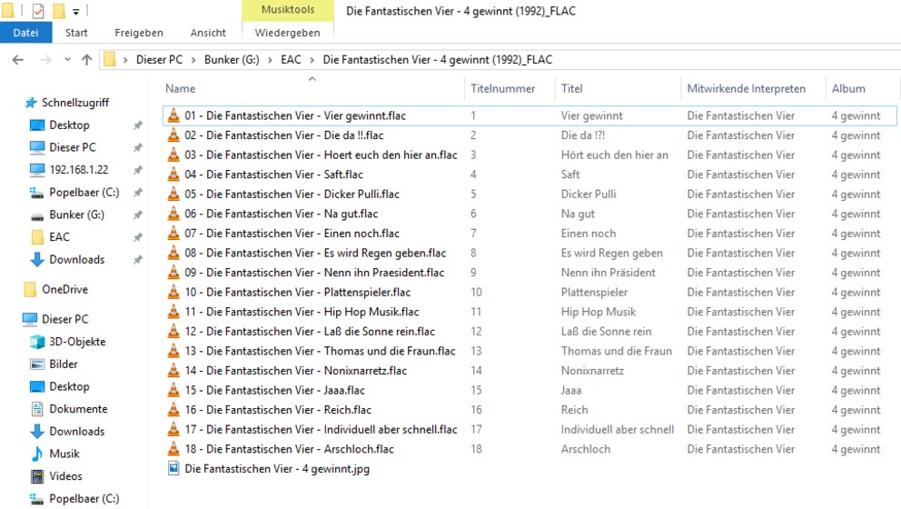Click the New folder icon in the quick access toolbar
The image size is (901, 509).
59,10
